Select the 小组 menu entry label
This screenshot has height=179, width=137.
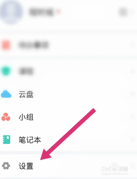click(26, 117)
